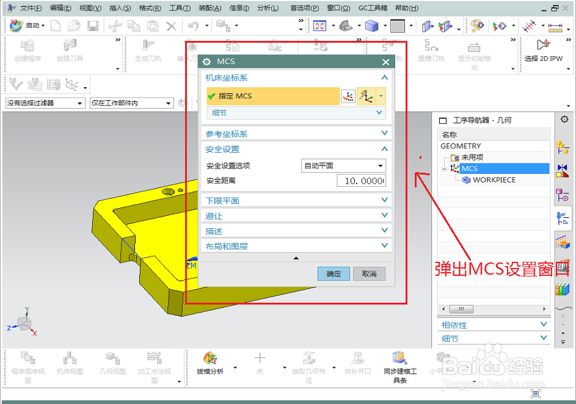The height and width of the screenshot is (404, 576).
Task: Click the 创建刀具 (Create Tool) icon
Action: (x=69, y=52)
